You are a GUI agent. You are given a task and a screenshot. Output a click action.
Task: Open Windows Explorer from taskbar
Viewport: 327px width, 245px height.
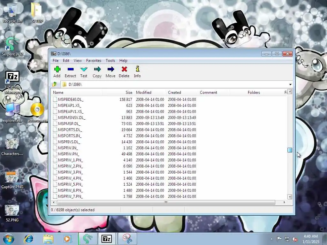click(49, 239)
